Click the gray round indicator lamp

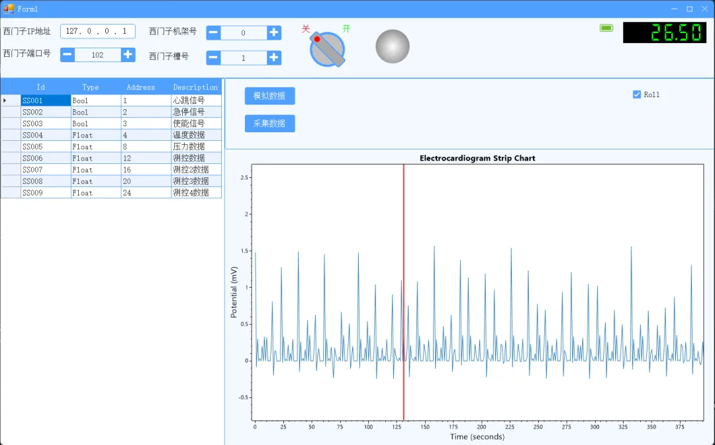[x=393, y=46]
